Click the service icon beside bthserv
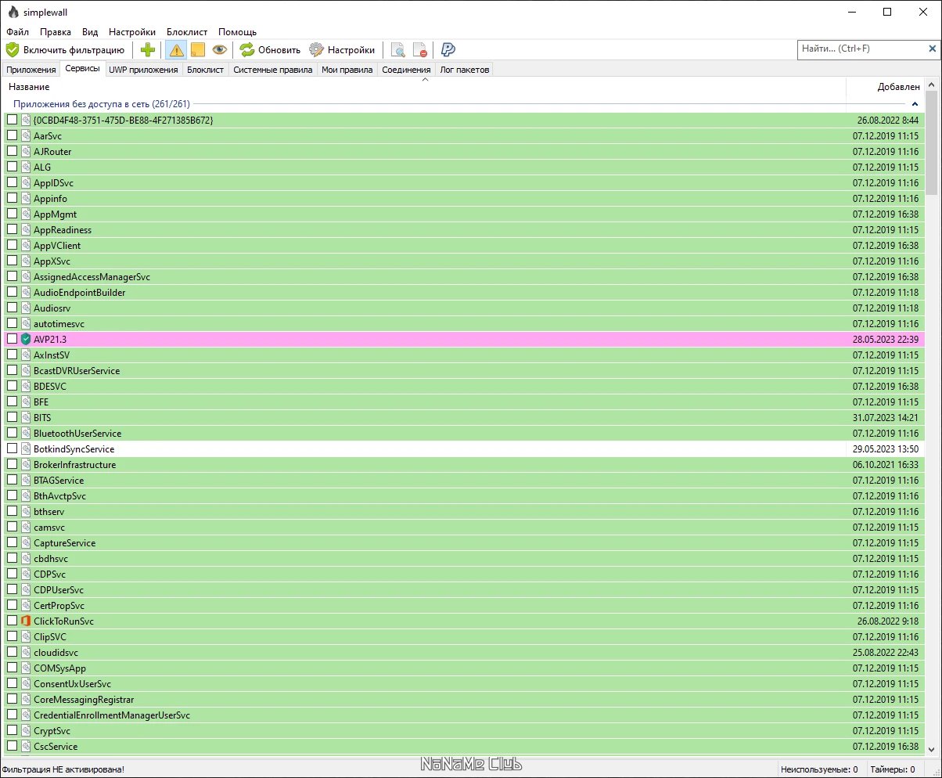942x778 pixels. click(27, 511)
